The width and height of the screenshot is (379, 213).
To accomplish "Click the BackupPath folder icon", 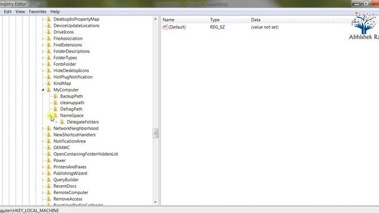I will 56,96.
